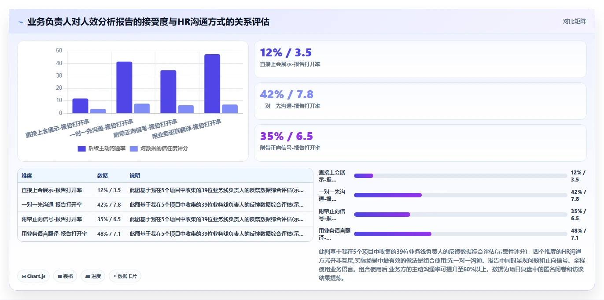Click the 12% / 3.5 data card
Image resolution: width=604 pixels, height=300 pixels.
[x=420, y=59]
